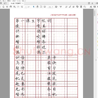The width and height of the screenshot is (98, 98).
Task: Click the curved arrow rotate icon
Action: click(x=85, y=7)
